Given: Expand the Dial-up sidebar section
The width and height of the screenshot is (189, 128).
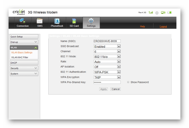Looking at the screenshot, I should [x=24, y=42].
